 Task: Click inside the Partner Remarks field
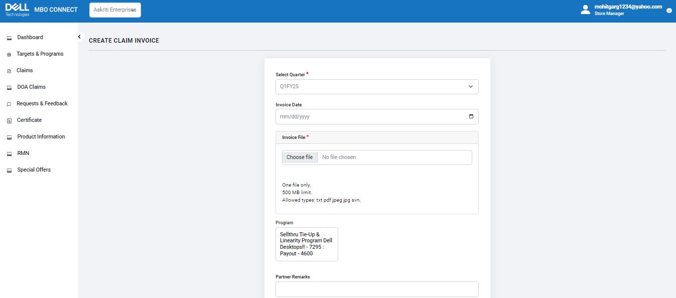tap(376, 289)
